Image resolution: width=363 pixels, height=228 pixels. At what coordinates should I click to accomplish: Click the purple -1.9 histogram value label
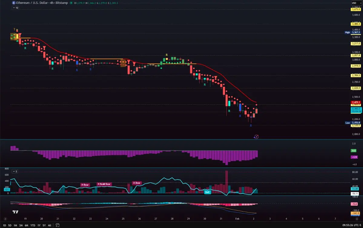click(x=354, y=157)
